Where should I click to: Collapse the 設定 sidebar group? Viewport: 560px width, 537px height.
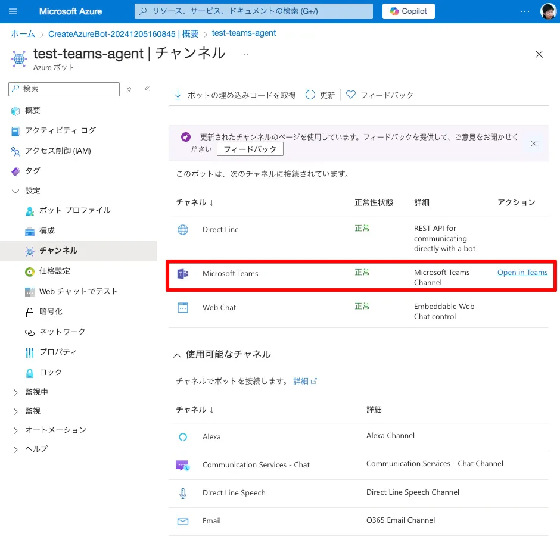[x=15, y=191]
